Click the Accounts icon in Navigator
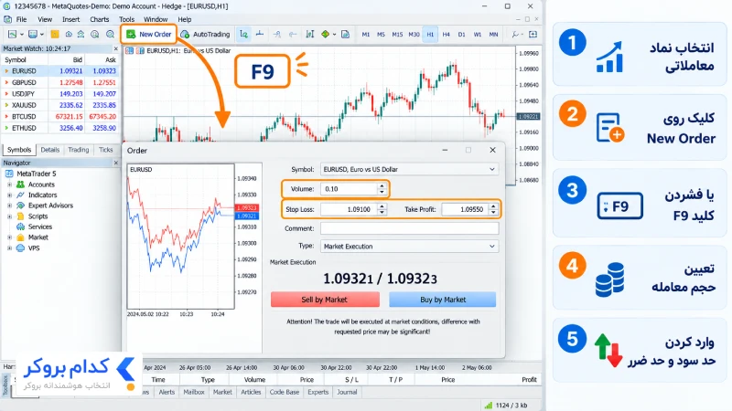The image size is (732, 411). pyautogui.click(x=20, y=184)
